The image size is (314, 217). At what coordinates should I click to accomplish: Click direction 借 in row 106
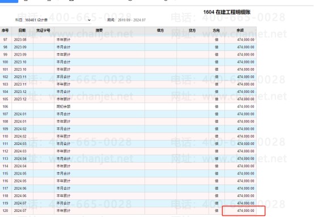pos(217,107)
